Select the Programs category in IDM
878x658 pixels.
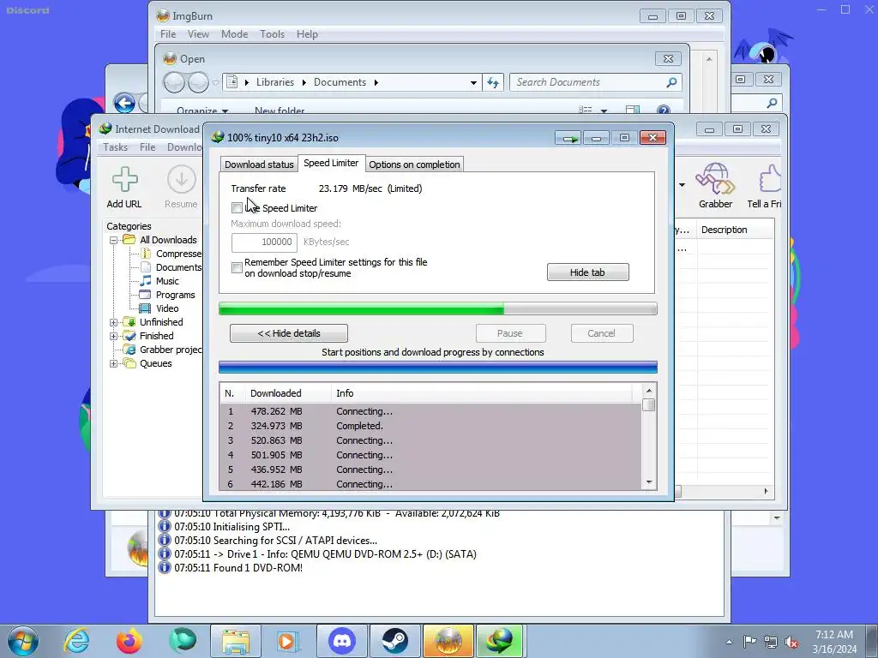[175, 295]
